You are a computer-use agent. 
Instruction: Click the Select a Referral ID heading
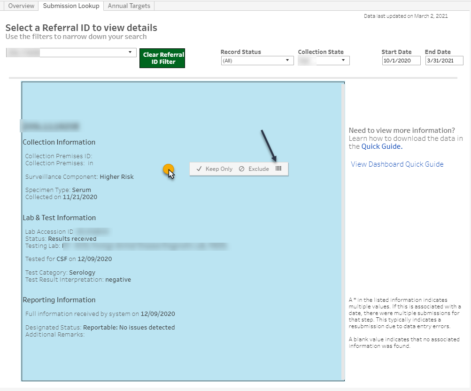81,28
